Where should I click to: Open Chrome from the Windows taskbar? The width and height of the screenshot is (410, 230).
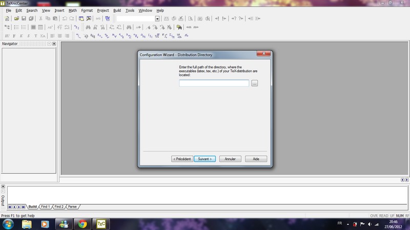[81, 224]
